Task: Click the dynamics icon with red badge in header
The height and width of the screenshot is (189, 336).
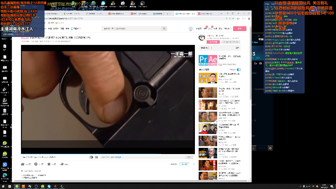Action: [210, 28]
